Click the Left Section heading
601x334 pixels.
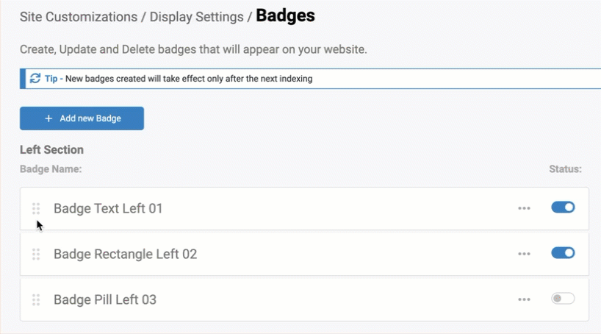(51, 150)
